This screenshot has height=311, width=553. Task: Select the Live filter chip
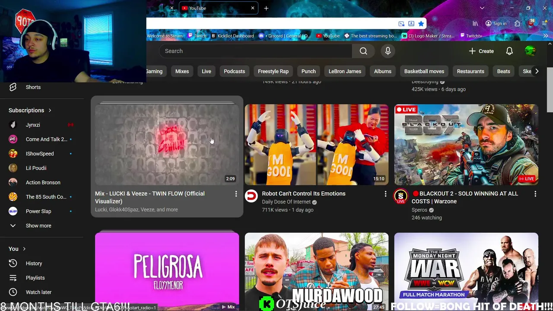pyautogui.click(x=207, y=71)
